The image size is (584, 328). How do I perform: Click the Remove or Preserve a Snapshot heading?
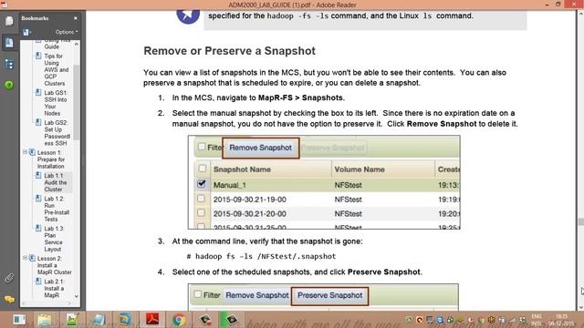click(x=229, y=51)
